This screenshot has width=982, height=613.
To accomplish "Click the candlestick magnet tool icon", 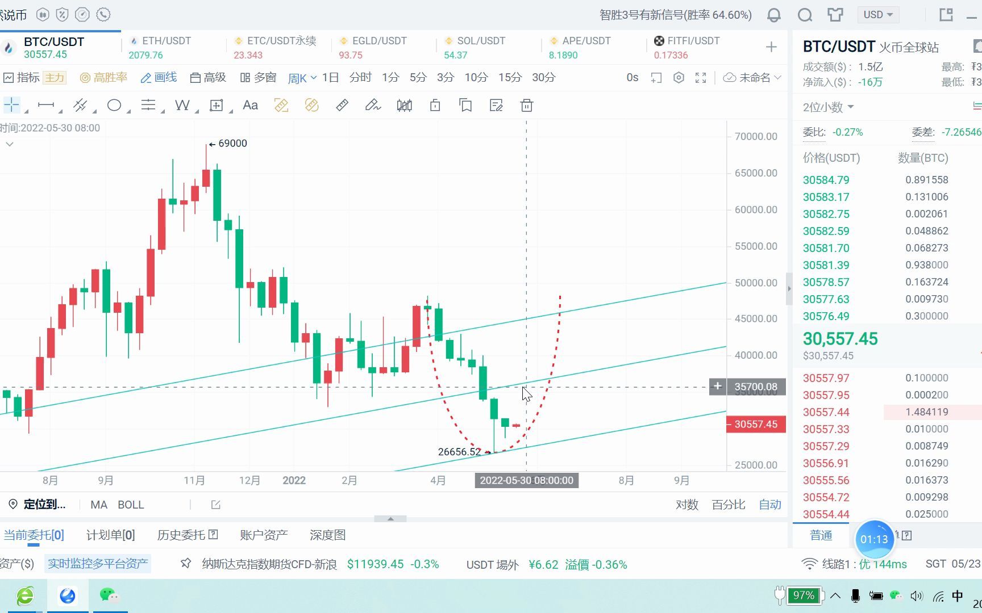I will [404, 105].
